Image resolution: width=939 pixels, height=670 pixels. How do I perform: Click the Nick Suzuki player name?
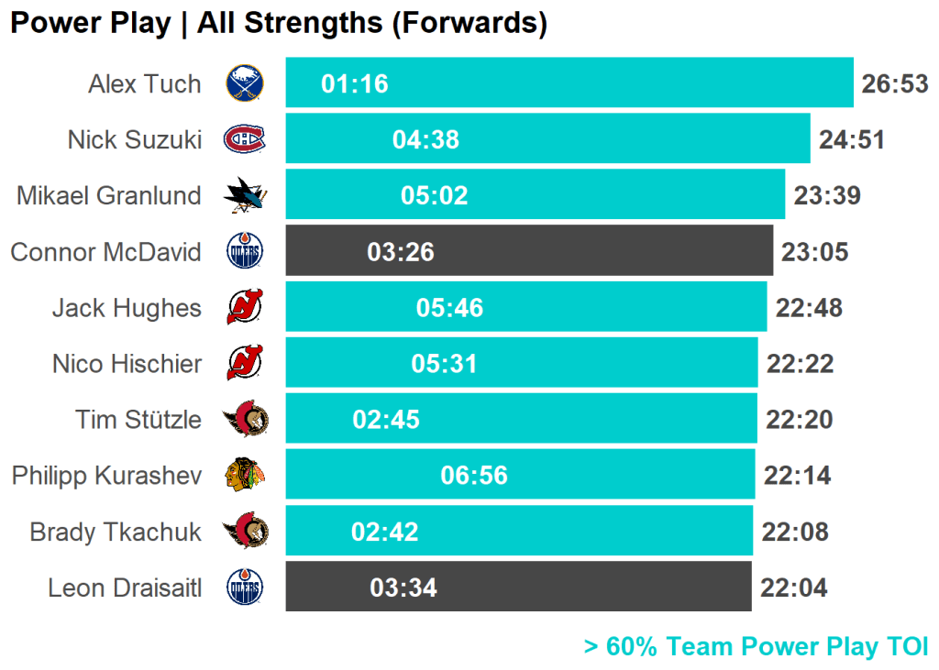pos(134,140)
